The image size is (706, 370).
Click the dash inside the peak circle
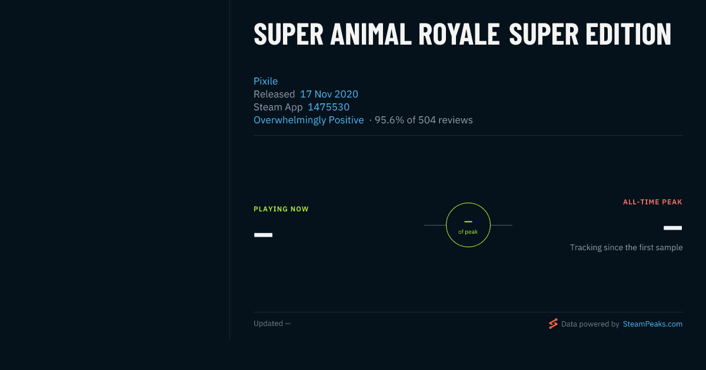tap(468, 221)
